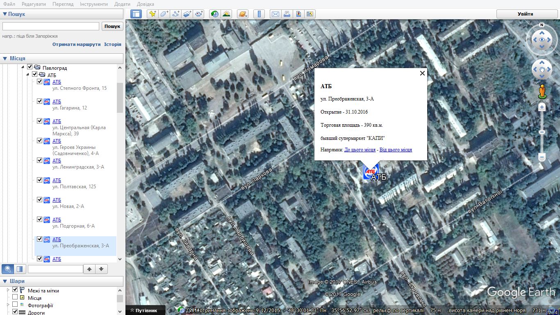This screenshot has width=560, height=315.
Task: Uncheck the Павлоград folder checkbox
Action: pyautogui.click(x=30, y=67)
